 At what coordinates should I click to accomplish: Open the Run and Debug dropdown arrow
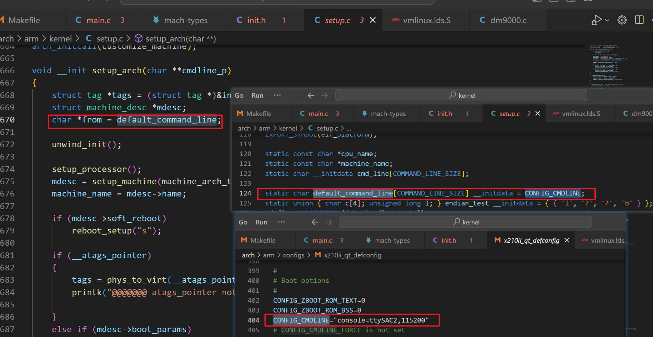[x=607, y=20]
